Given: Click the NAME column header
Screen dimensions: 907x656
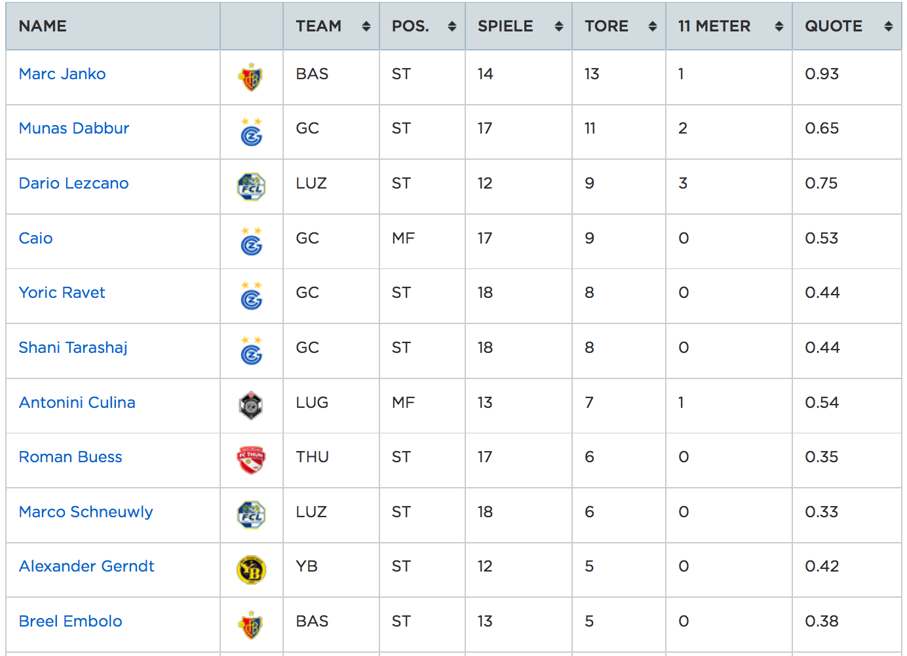Looking at the screenshot, I should click(x=43, y=26).
